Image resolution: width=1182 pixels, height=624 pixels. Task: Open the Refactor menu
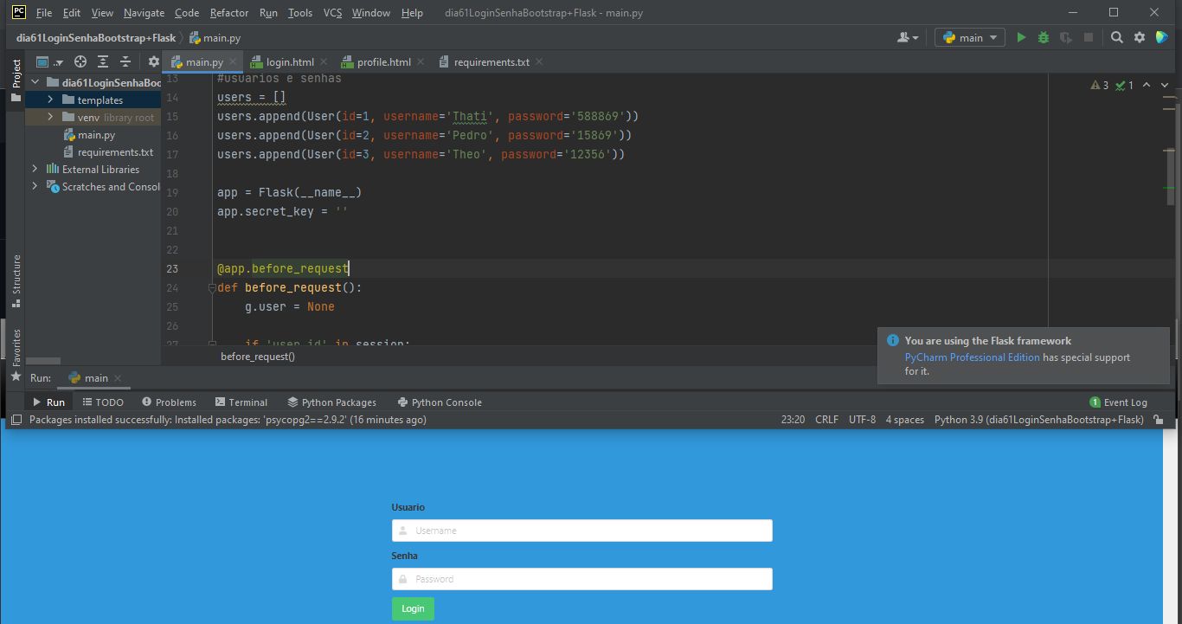click(228, 13)
